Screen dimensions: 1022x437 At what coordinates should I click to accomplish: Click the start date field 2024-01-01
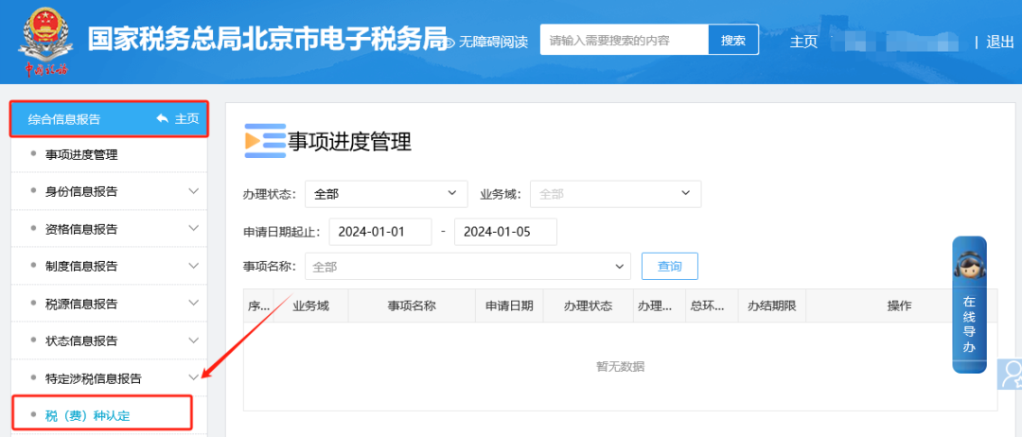pos(380,232)
